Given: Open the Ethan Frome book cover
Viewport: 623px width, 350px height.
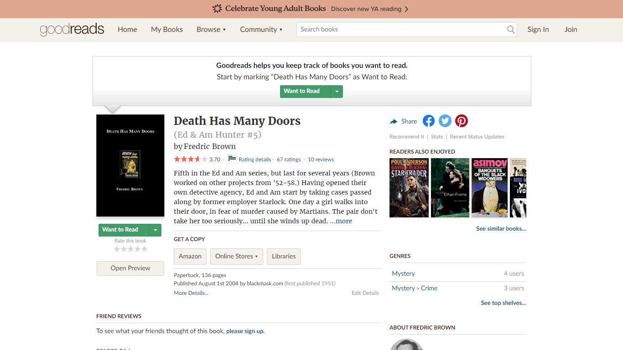Looking at the screenshot, I should [x=450, y=188].
